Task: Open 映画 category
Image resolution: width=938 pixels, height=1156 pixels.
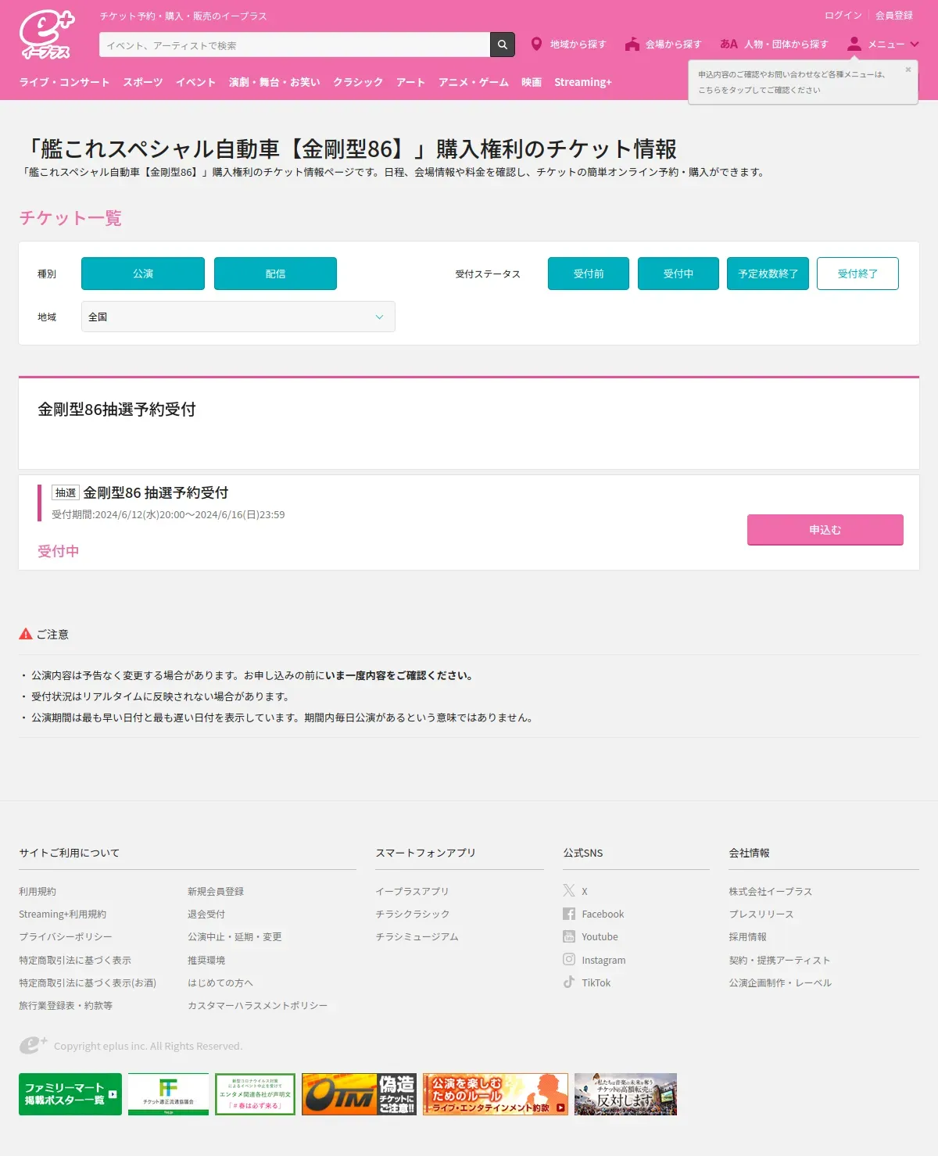Action: 532,82
